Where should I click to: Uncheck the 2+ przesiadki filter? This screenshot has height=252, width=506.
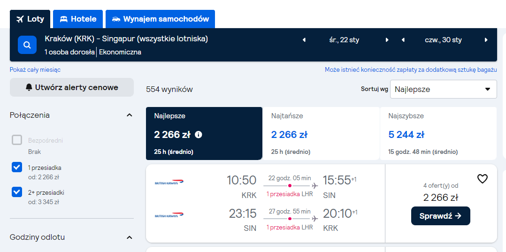point(17,192)
